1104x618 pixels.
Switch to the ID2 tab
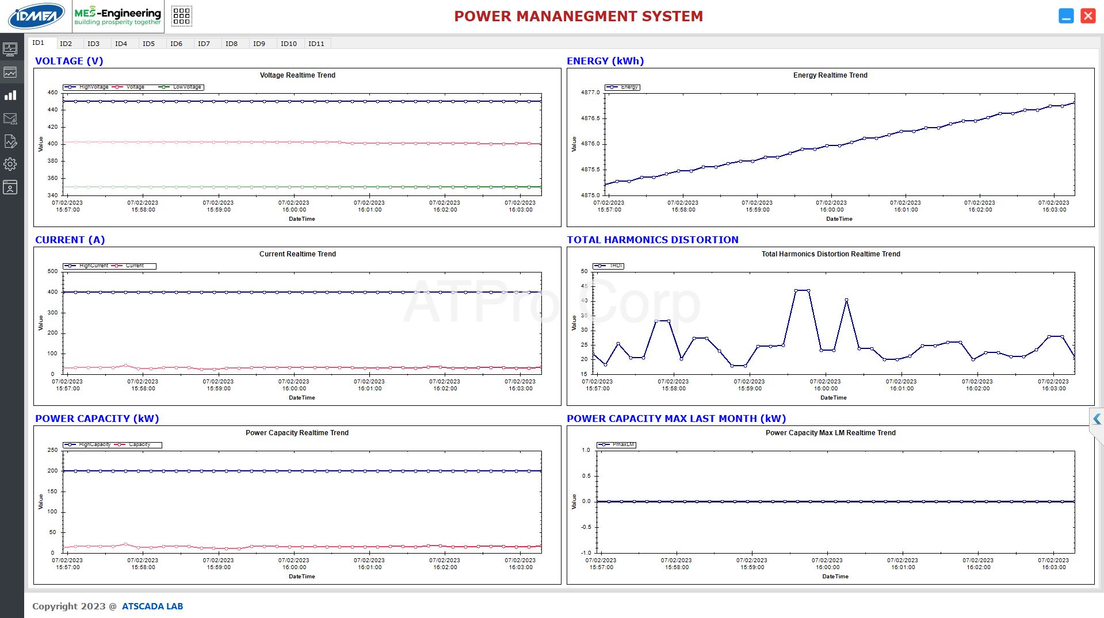click(66, 44)
